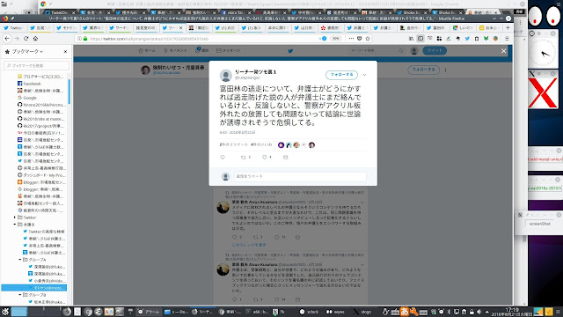The height and width of the screenshot is (317, 563).
Task: Open Twitter profile avatar menu
Action: (414, 51)
